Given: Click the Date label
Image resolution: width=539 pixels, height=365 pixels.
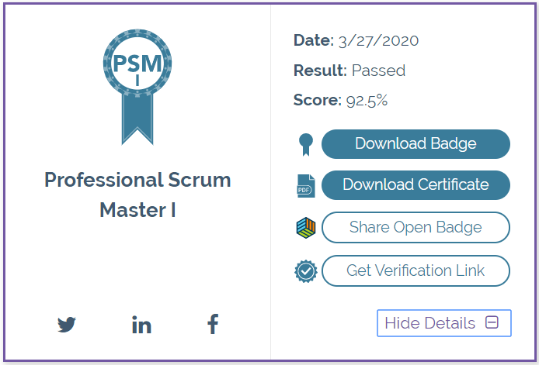Looking at the screenshot, I should coord(313,41).
